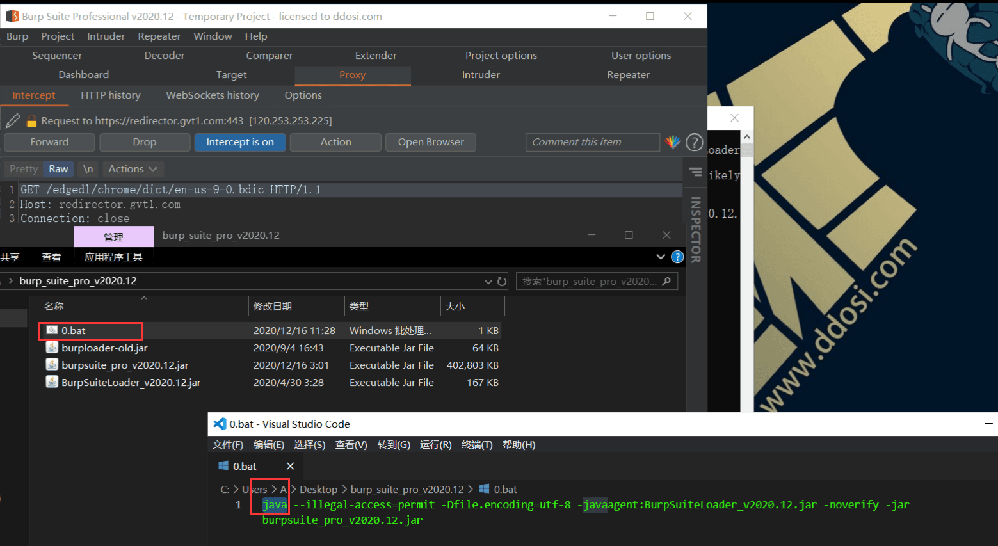
Task: Click Desktop in the VS Code breadcrumb
Action: pos(318,489)
